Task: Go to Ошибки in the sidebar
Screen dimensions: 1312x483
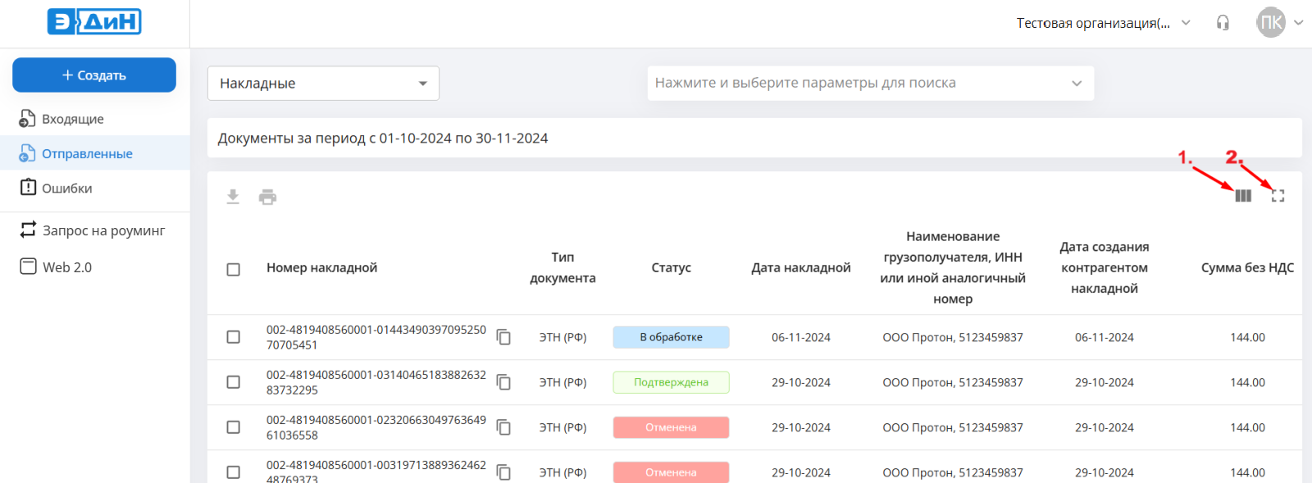Action: click(x=67, y=188)
